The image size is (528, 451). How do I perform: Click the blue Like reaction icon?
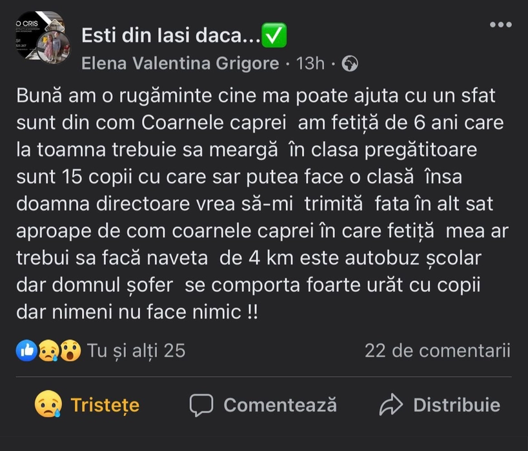click(26, 350)
